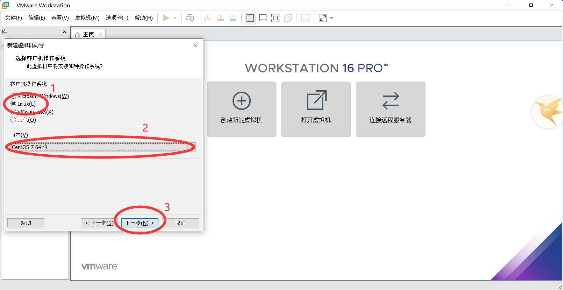Open the 编辑(E) menu
Image resolution: width=563 pixels, height=290 pixels.
37,18
